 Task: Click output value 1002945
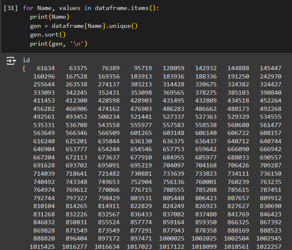269,238
